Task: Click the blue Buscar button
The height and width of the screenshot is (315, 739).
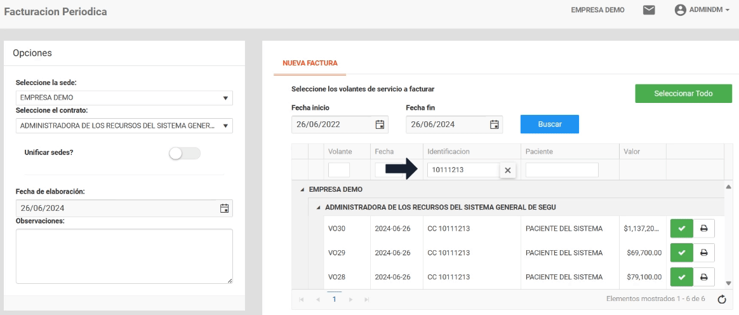Action: [549, 124]
